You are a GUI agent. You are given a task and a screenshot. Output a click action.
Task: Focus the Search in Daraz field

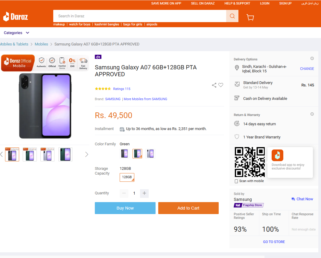click(x=140, y=16)
